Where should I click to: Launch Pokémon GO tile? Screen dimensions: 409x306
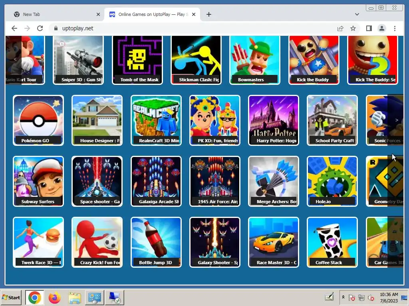pos(38,120)
